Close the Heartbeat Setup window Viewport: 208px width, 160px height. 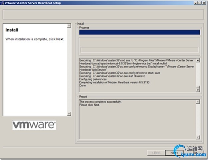pos(204,3)
